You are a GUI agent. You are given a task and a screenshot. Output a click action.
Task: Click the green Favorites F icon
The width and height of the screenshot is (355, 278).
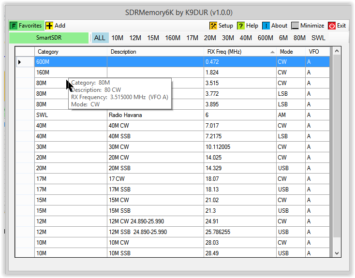[x=14, y=26]
